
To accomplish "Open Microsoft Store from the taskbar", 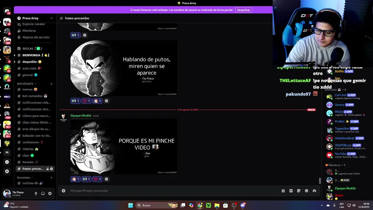I will (x=225, y=205).
